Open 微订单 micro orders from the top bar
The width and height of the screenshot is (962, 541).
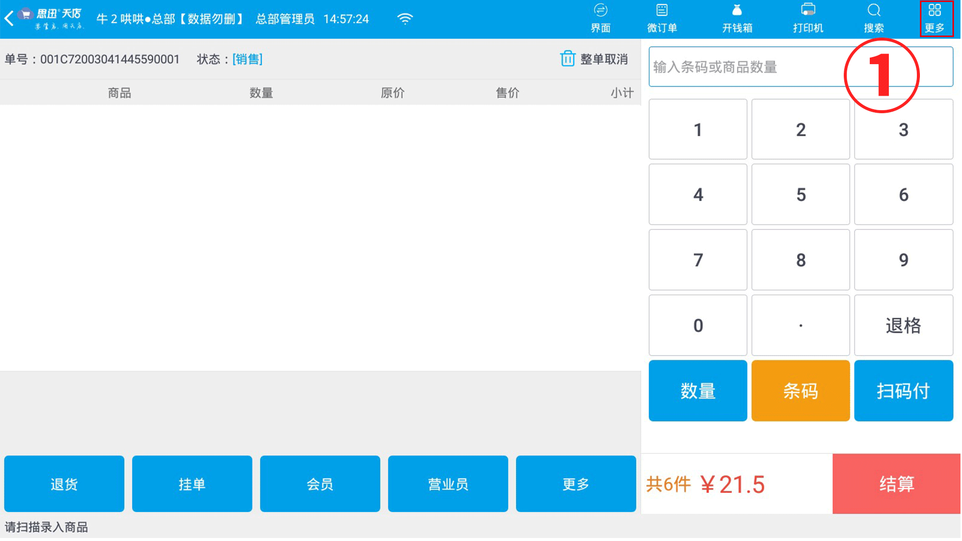[662, 18]
